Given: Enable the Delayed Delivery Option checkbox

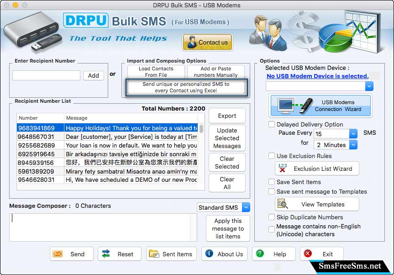Looking at the screenshot, I should pyautogui.click(x=272, y=124).
